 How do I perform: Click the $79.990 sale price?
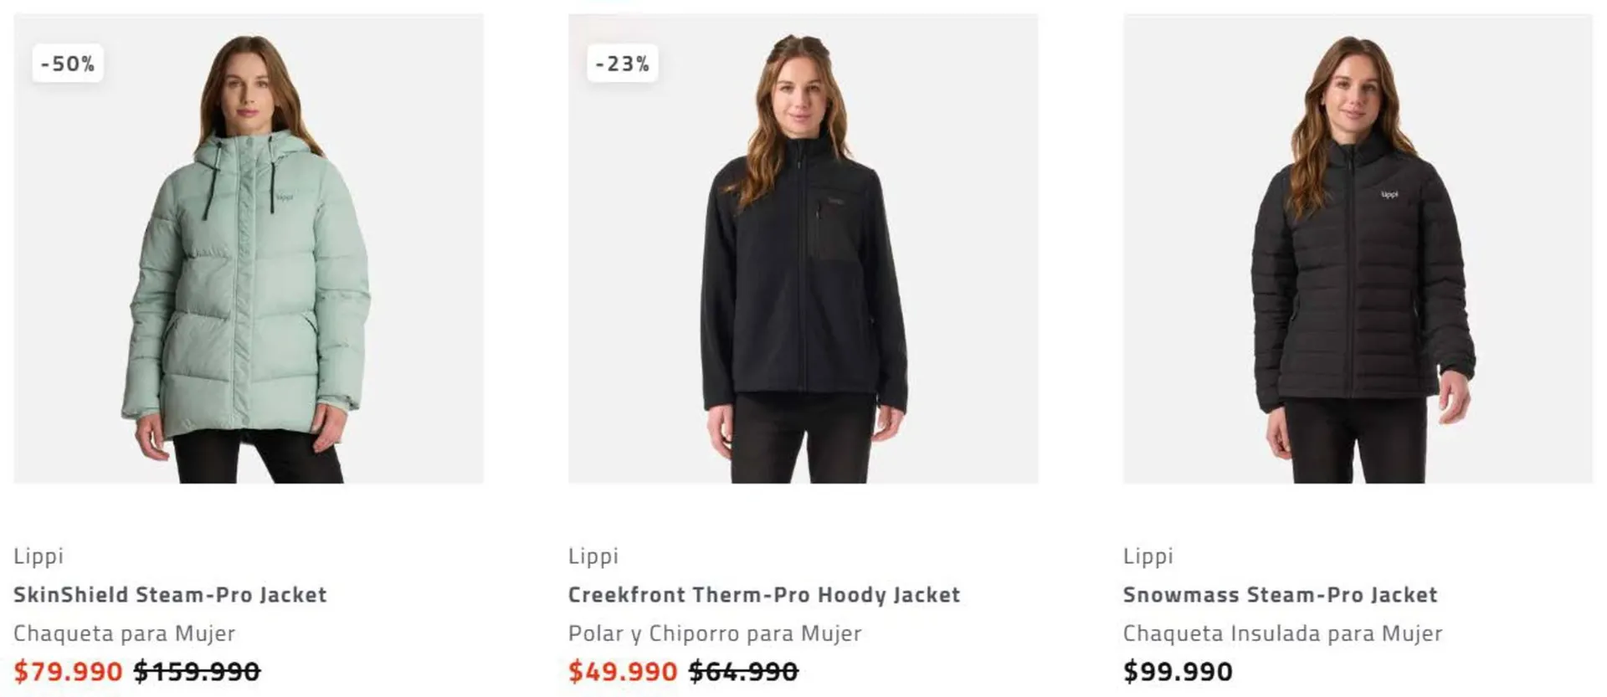(x=69, y=671)
